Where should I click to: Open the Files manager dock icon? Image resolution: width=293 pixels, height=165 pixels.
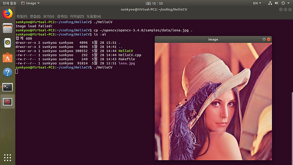(7, 28)
